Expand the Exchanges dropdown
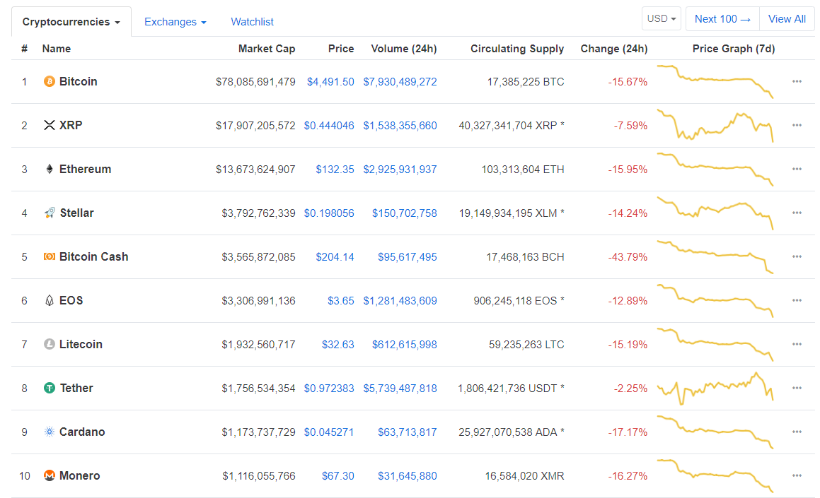This screenshot has width=820, height=498. point(175,22)
